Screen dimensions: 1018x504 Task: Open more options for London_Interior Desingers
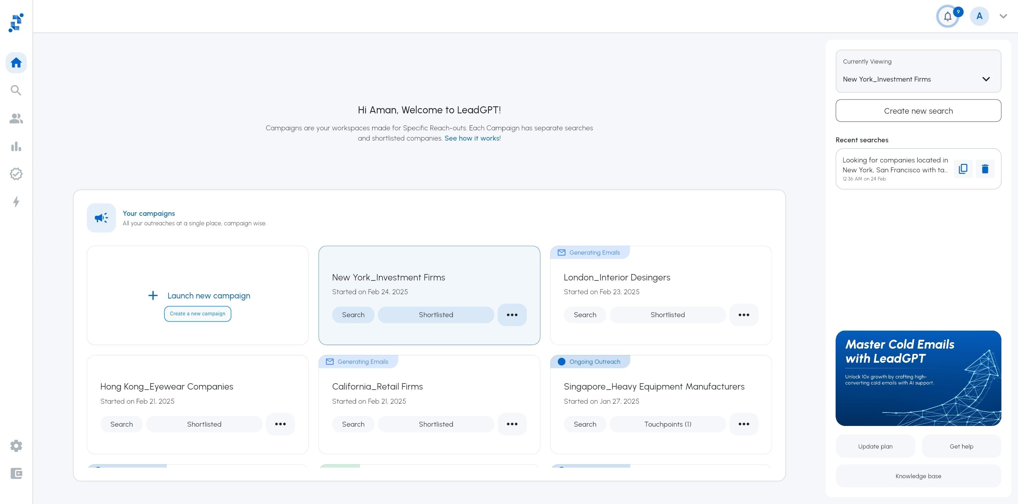[x=744, y=315]
